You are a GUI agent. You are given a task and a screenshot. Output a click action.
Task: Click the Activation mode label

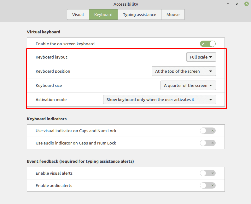pos(51,99)
